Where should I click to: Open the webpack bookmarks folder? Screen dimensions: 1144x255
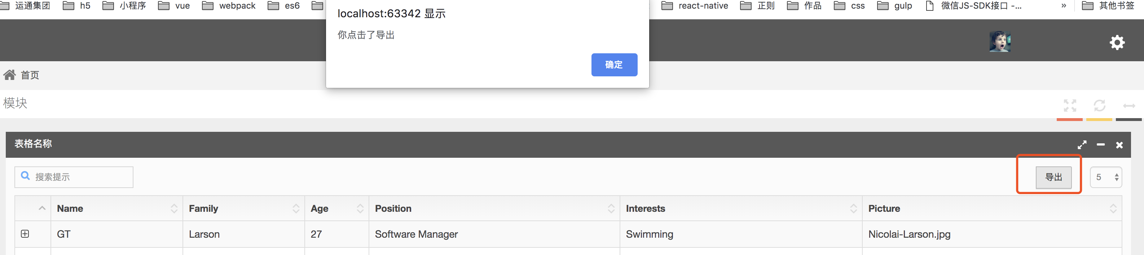(229, 6)
